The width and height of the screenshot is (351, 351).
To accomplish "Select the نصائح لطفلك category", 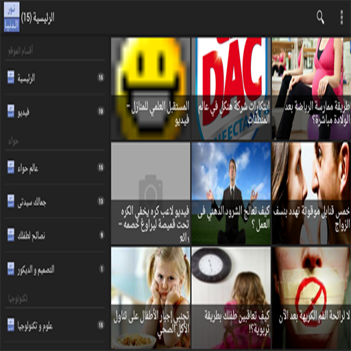I will pyautogui.click(x=55, y=235).
